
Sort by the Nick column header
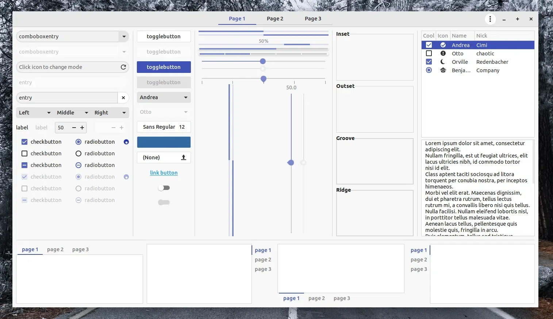click(504, 36)
